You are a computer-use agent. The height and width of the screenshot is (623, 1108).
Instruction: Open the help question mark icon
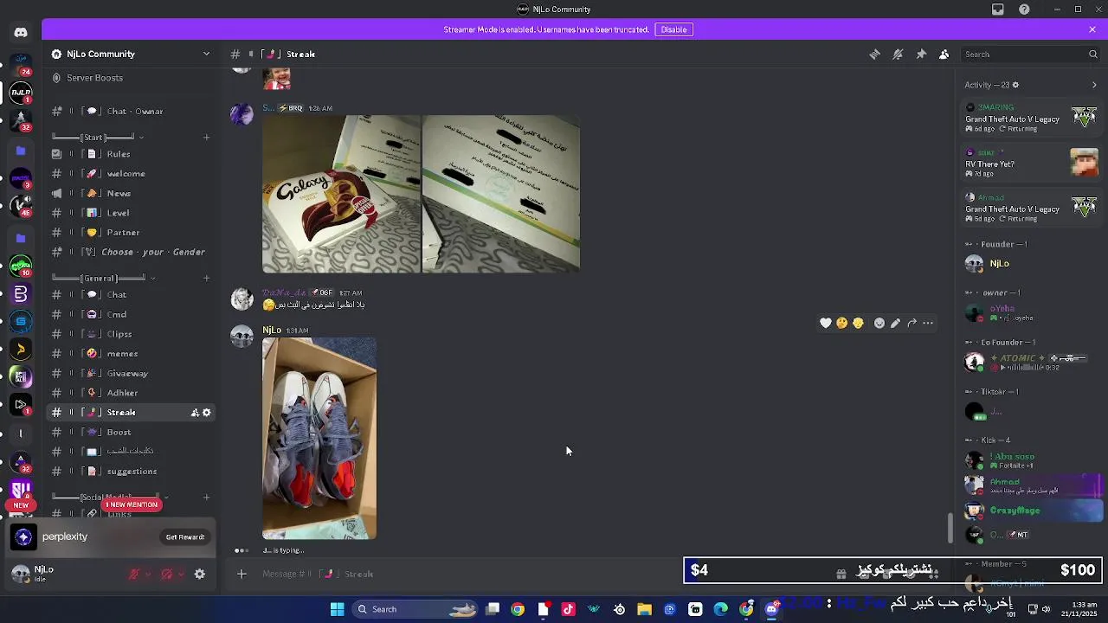(x=1024, y=10)
